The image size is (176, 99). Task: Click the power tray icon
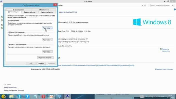coord(153,97)
